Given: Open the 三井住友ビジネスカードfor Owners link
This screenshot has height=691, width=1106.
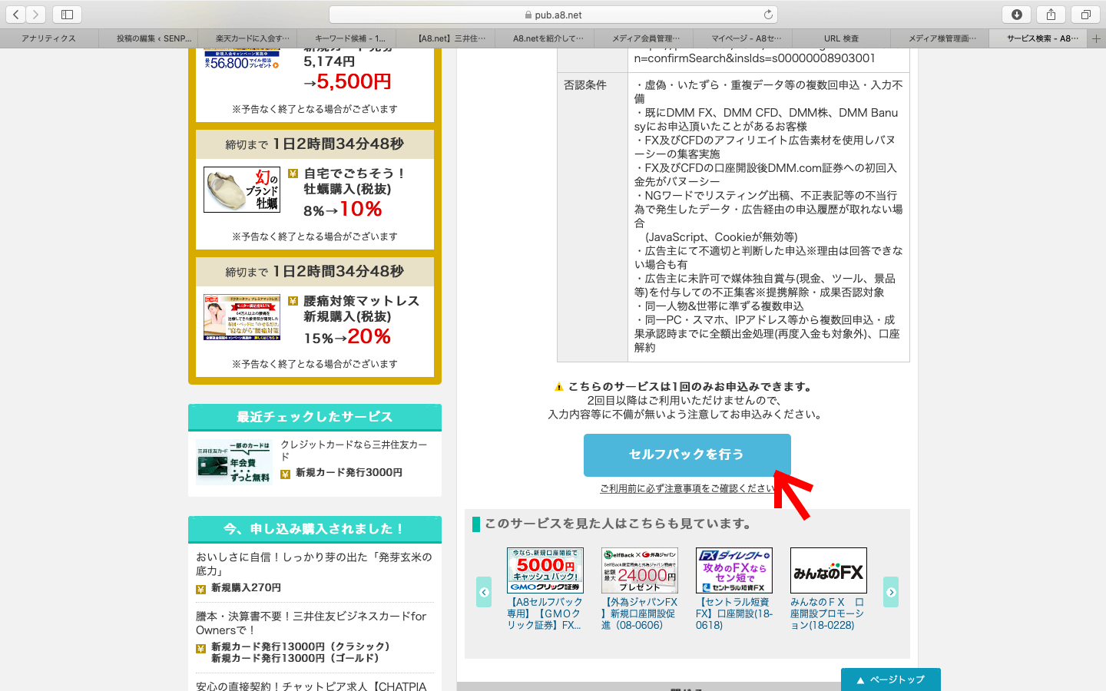Looking at the screenshot, I should coord(311,623).
